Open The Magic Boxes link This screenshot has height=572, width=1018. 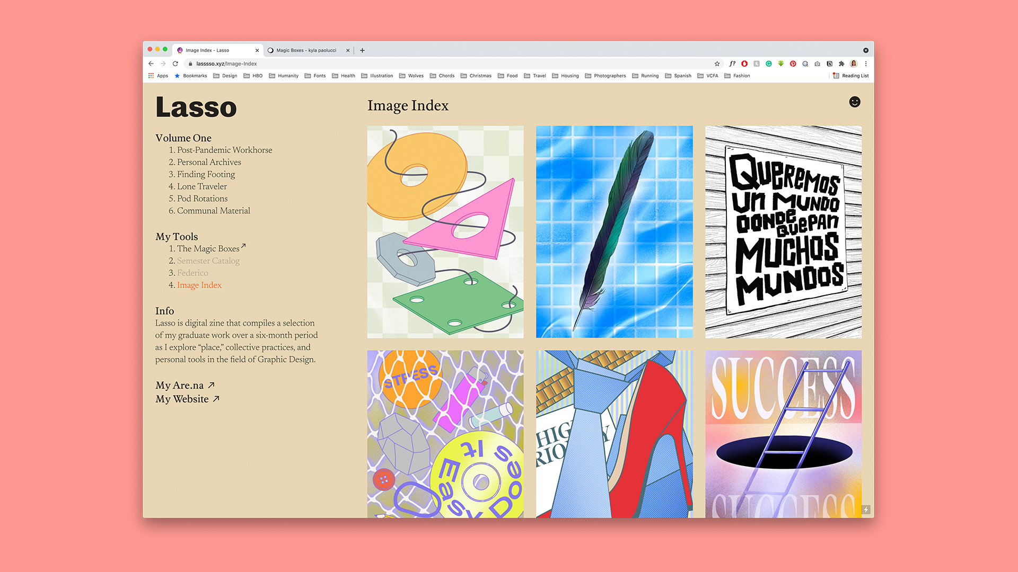208,248
